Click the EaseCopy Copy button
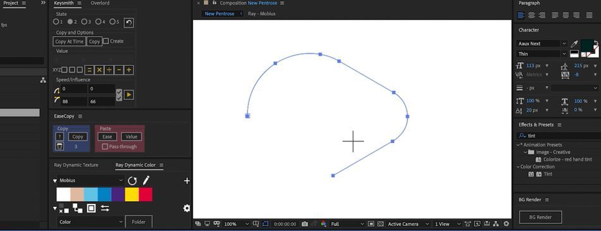This screenshot has height=231, width=601. (78, 137)
